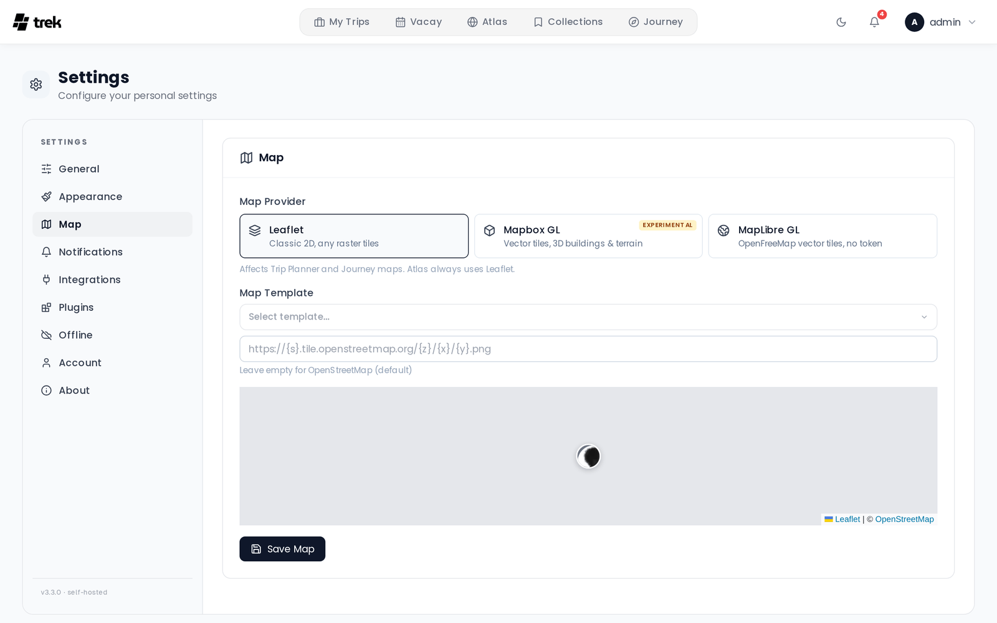The width and height of the screenshot is (997, 623).
Task: Open notifications via the bell icon
Action: click(874, 22)
